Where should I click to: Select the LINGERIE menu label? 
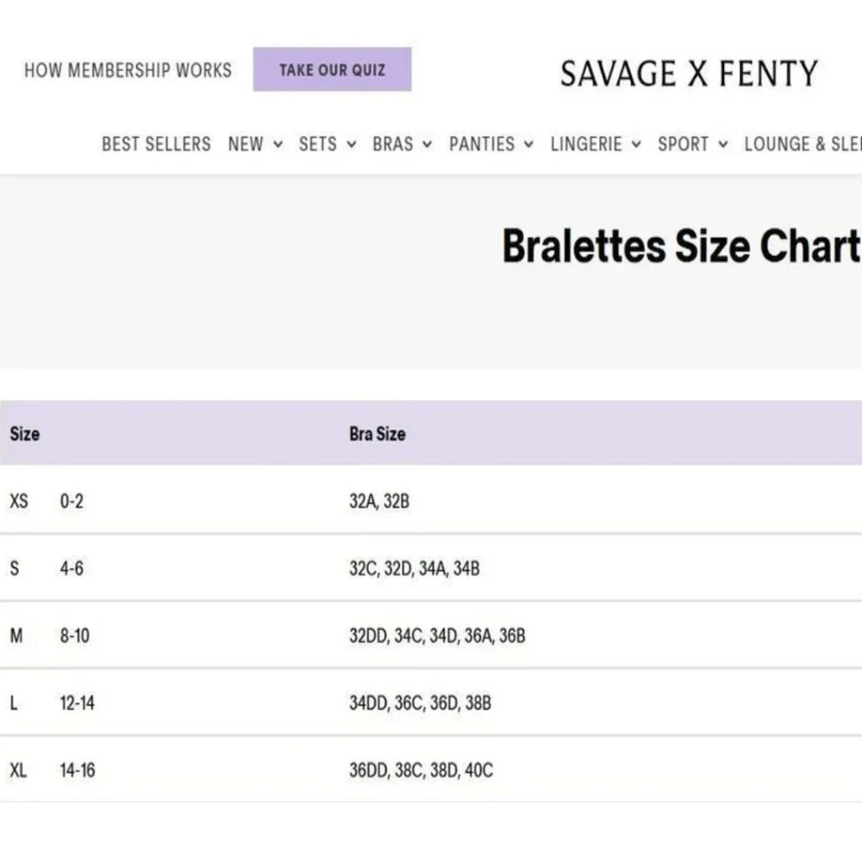point(586,144)
